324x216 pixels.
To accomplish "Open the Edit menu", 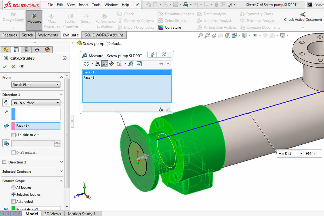I will click(60, 5).
